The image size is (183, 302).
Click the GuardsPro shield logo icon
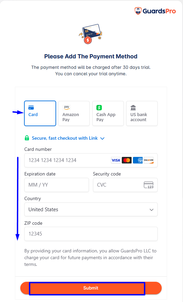pyautogui.click(x=138, y=11)
